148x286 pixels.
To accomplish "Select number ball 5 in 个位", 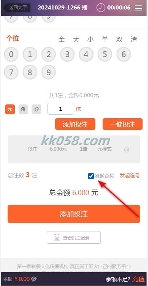I will point(105,54).
